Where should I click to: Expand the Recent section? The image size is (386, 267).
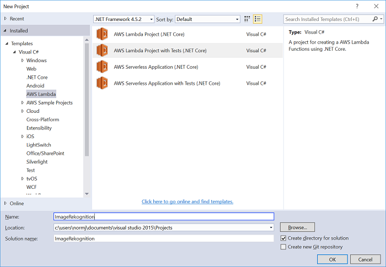click(6, 18)
